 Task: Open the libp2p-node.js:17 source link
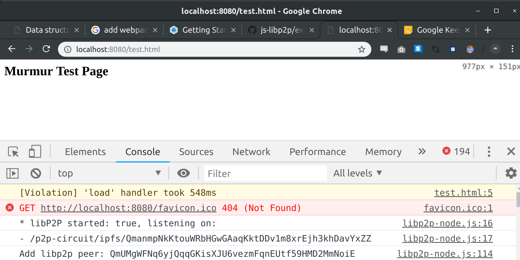tap(447, 238)
